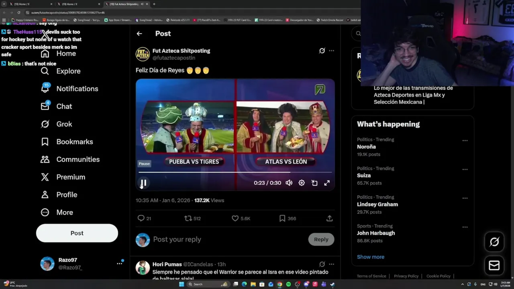Open options for Noroña trend
Image resolution: width=514 pixels, height=289 pixels.
coord(465,140)
